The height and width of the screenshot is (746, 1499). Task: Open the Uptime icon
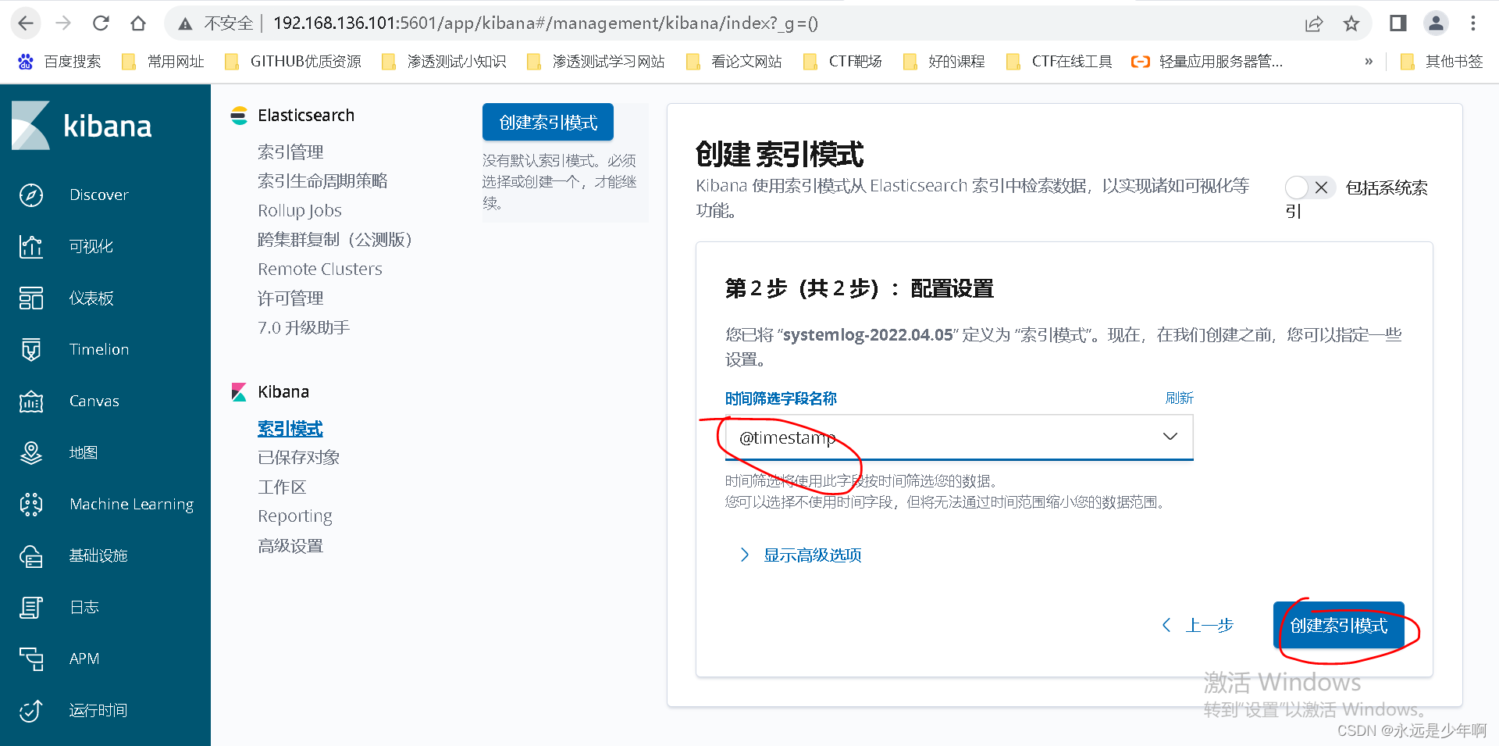[x=31, y=710]
